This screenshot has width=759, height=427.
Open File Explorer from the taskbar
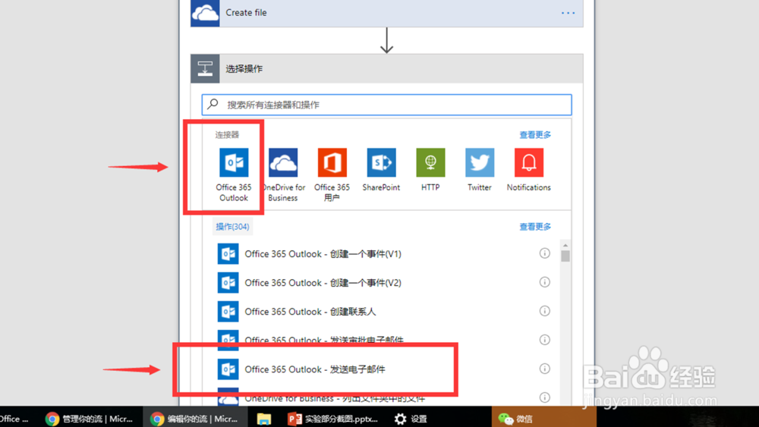tap(264, 419)
